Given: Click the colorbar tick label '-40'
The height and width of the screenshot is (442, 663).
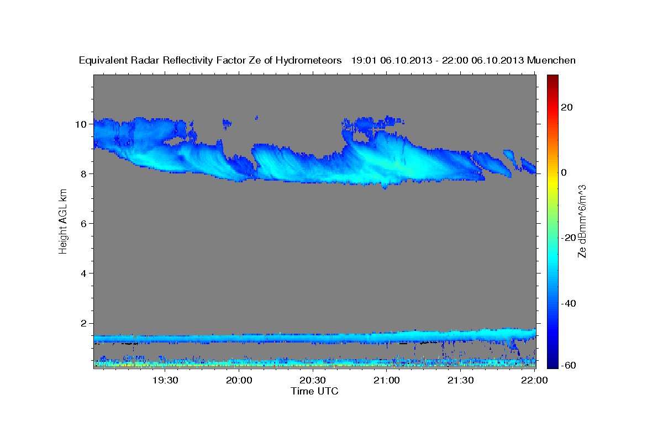Looking at the screenshot, I should point(569,303).
